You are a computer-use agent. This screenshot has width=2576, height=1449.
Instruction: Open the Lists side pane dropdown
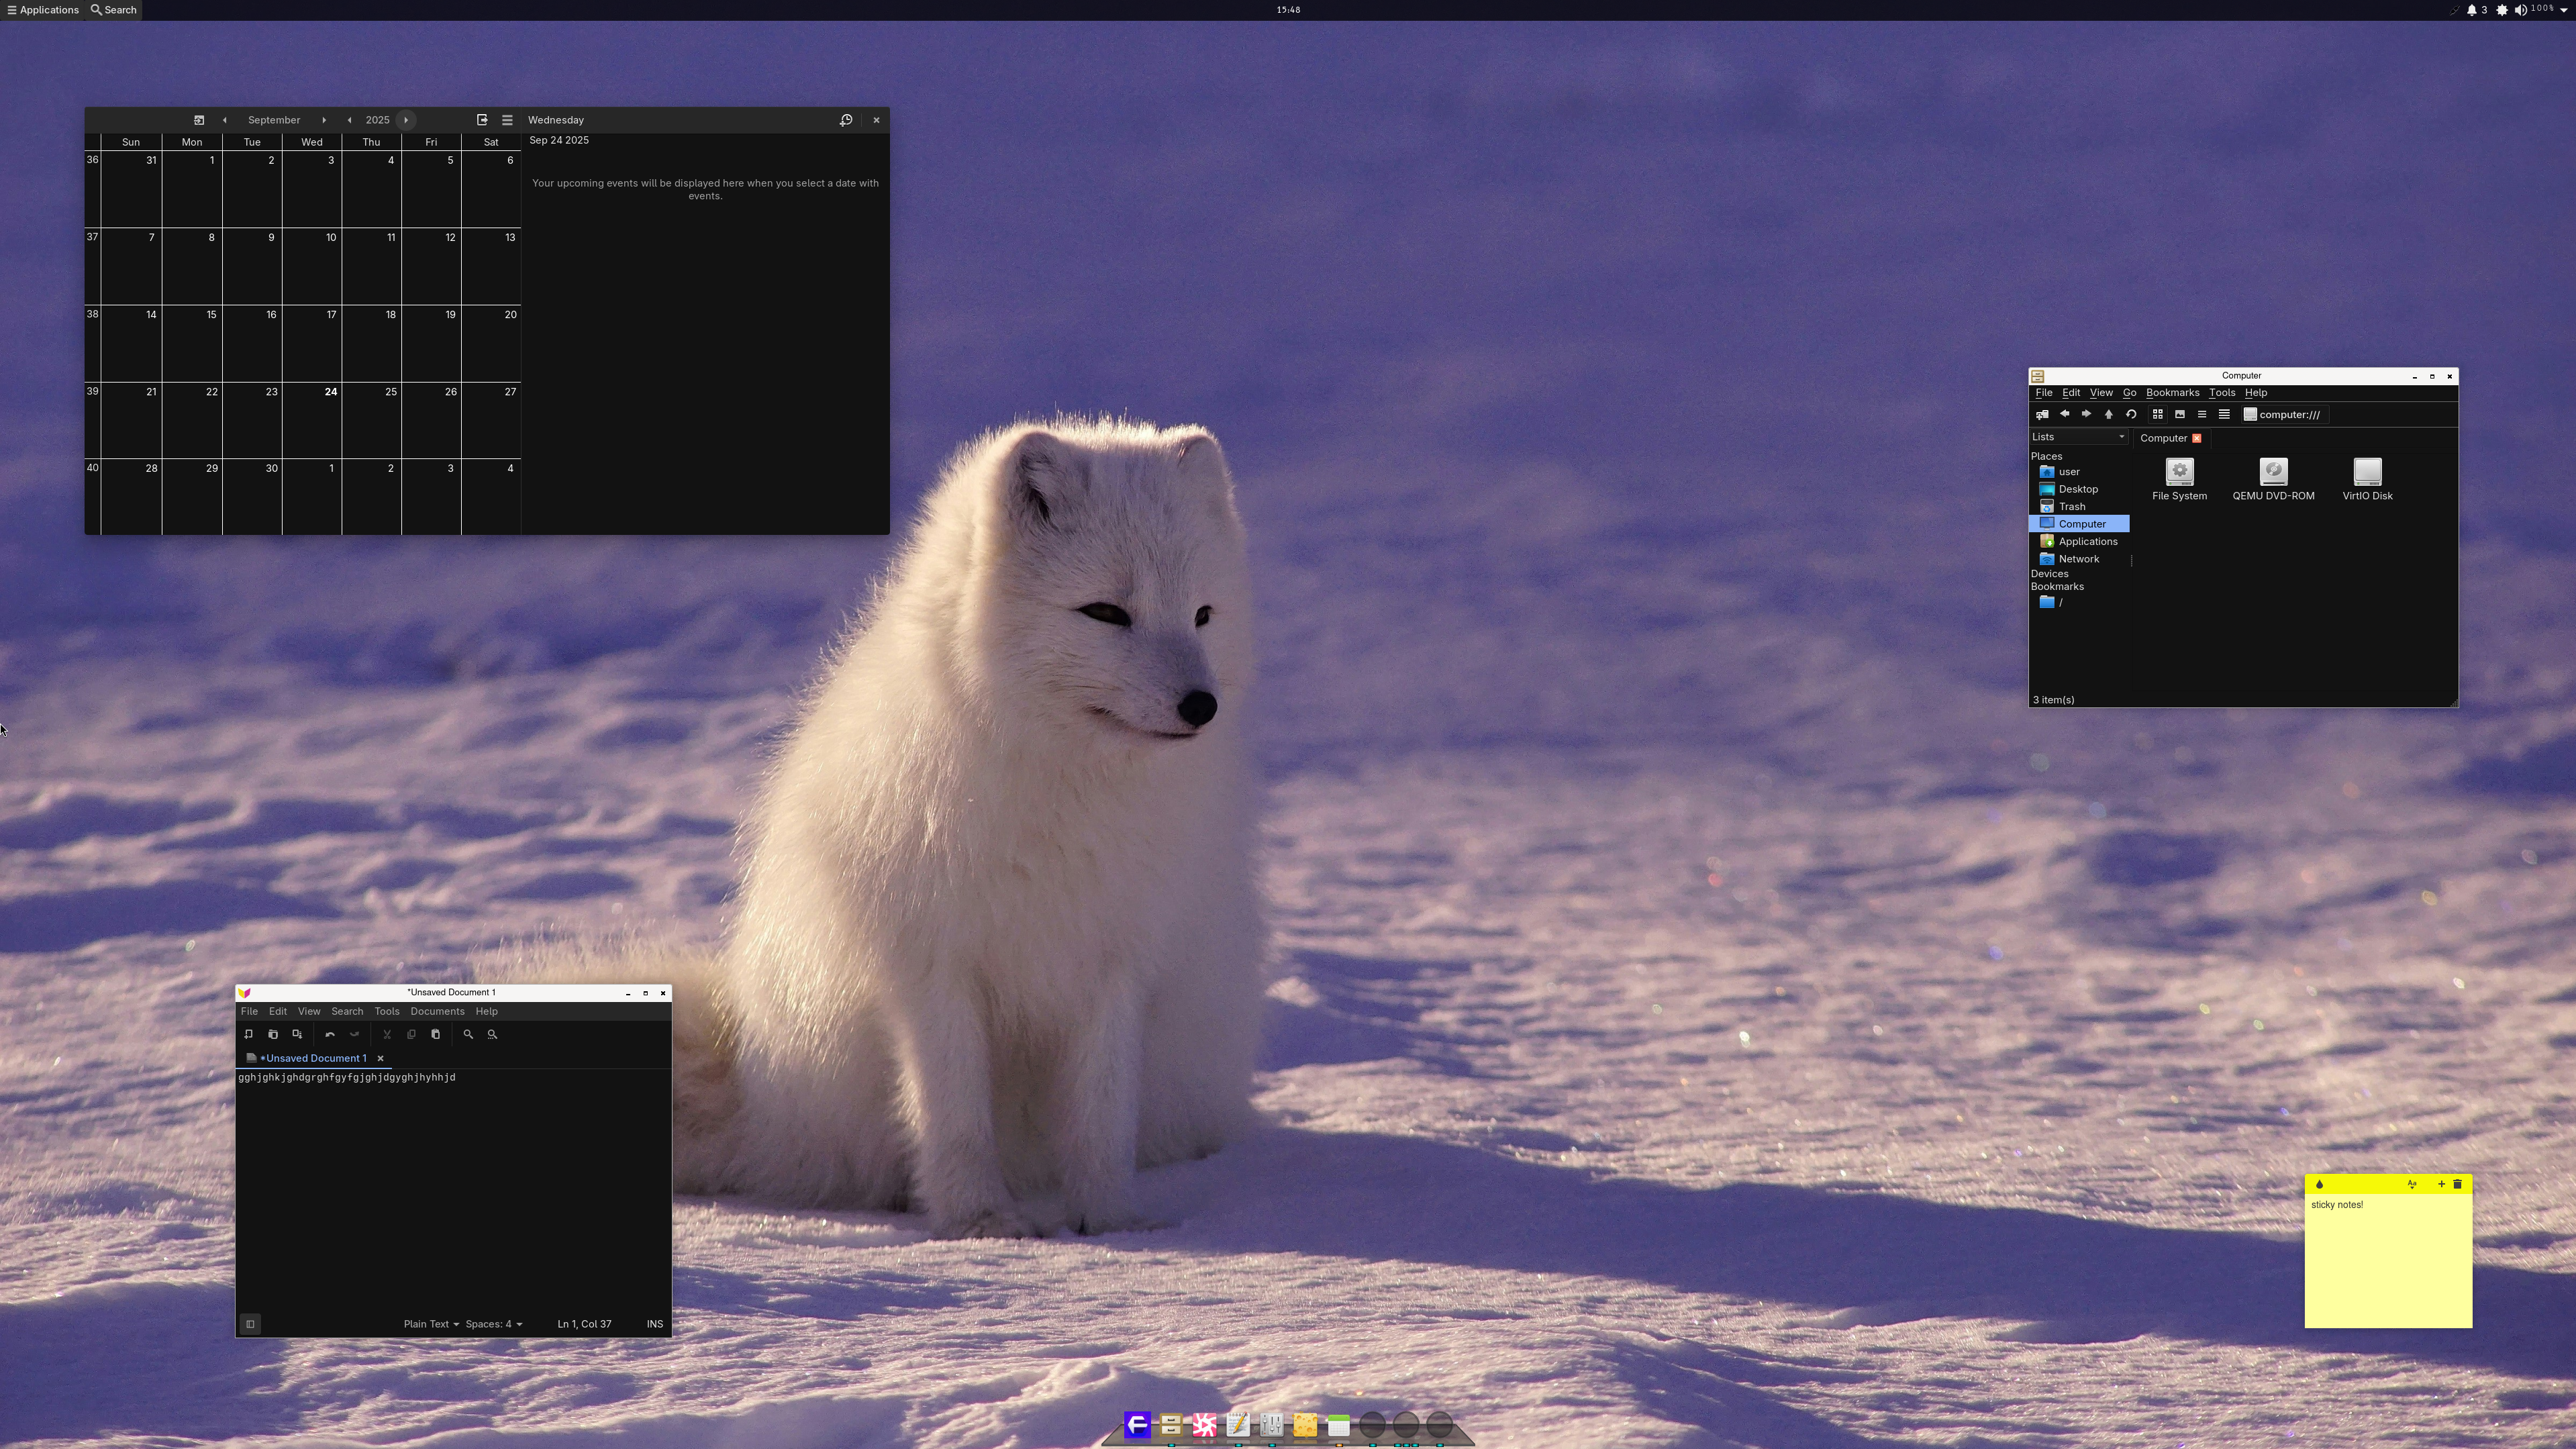(2078, 437)
